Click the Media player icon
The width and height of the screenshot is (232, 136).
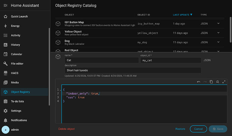click(x=5, y=82)
